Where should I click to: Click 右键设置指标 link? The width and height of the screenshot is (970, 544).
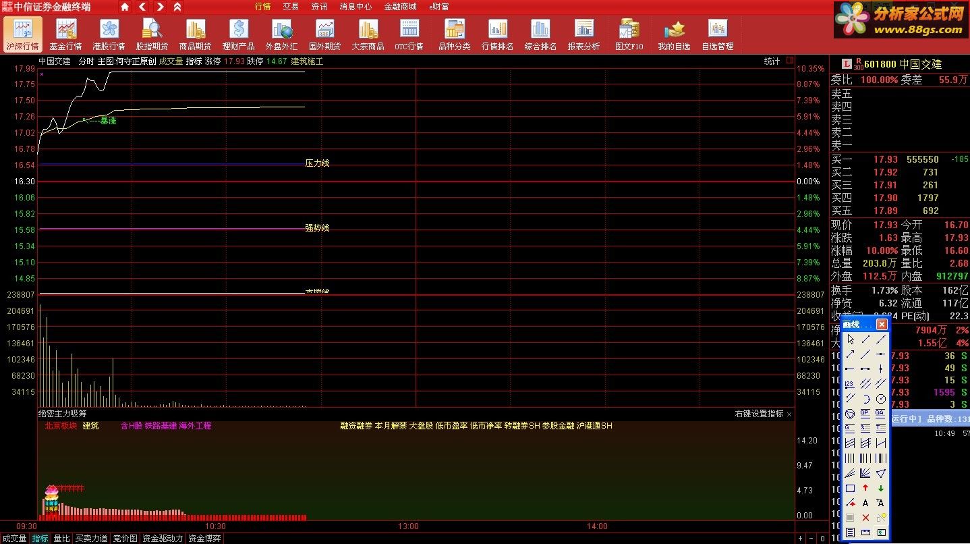(x=759, y=414)
